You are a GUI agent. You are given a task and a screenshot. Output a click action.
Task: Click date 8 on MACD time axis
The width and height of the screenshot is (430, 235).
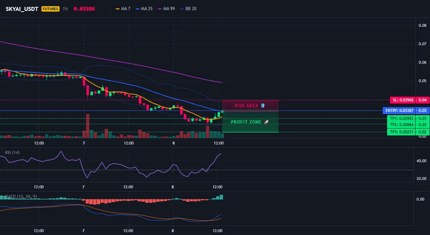tap(173, 231)
